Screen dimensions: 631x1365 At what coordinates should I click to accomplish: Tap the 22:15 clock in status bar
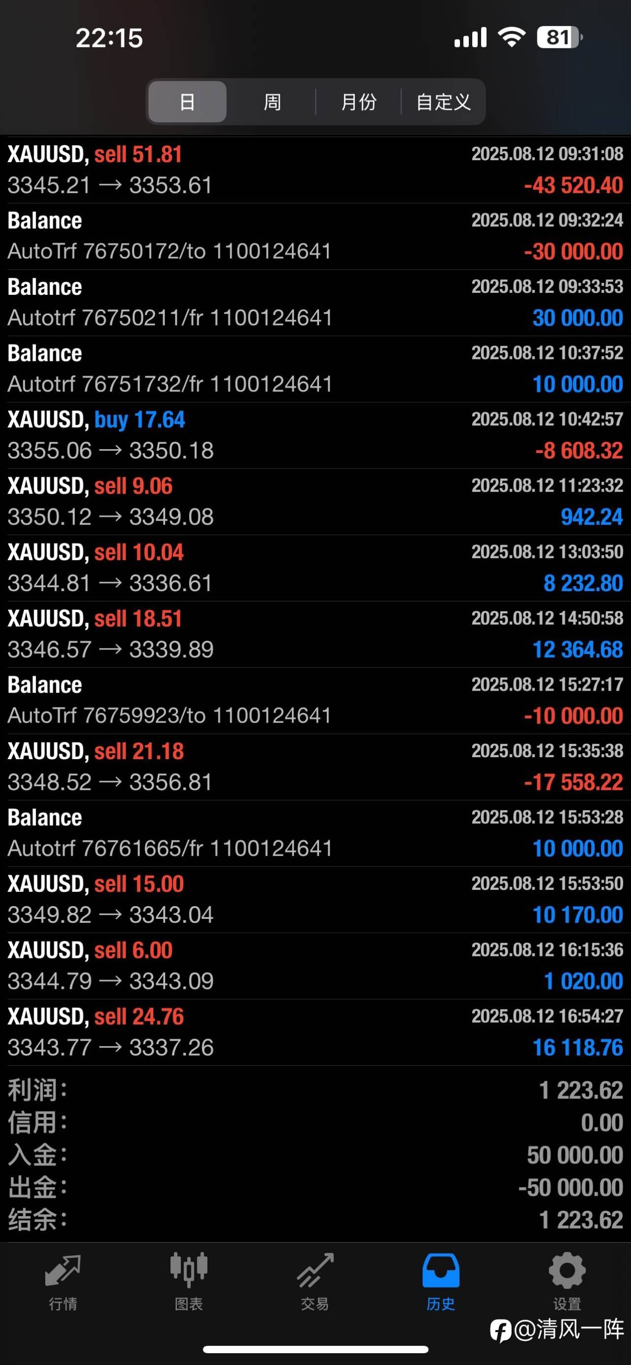[x=109, y=38]
